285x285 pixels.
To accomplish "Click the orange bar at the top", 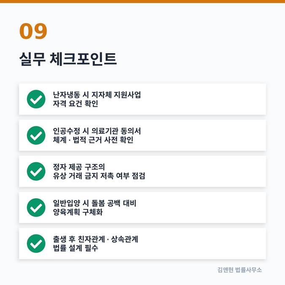I will (142, 1).
